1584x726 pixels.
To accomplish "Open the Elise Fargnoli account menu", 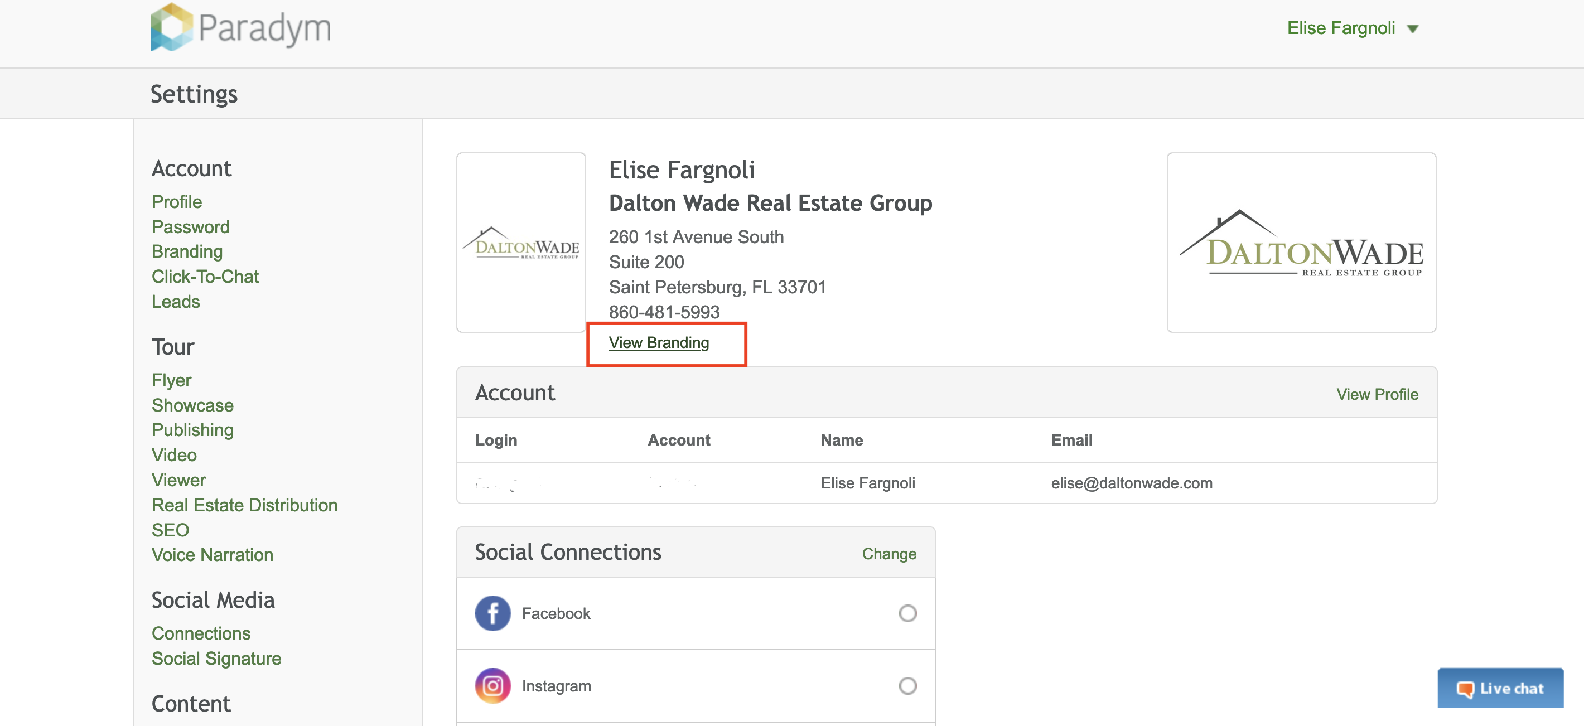I will click(x=1340, y=28).
